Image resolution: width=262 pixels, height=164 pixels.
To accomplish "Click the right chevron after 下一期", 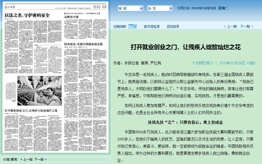I will pos(252,27).
